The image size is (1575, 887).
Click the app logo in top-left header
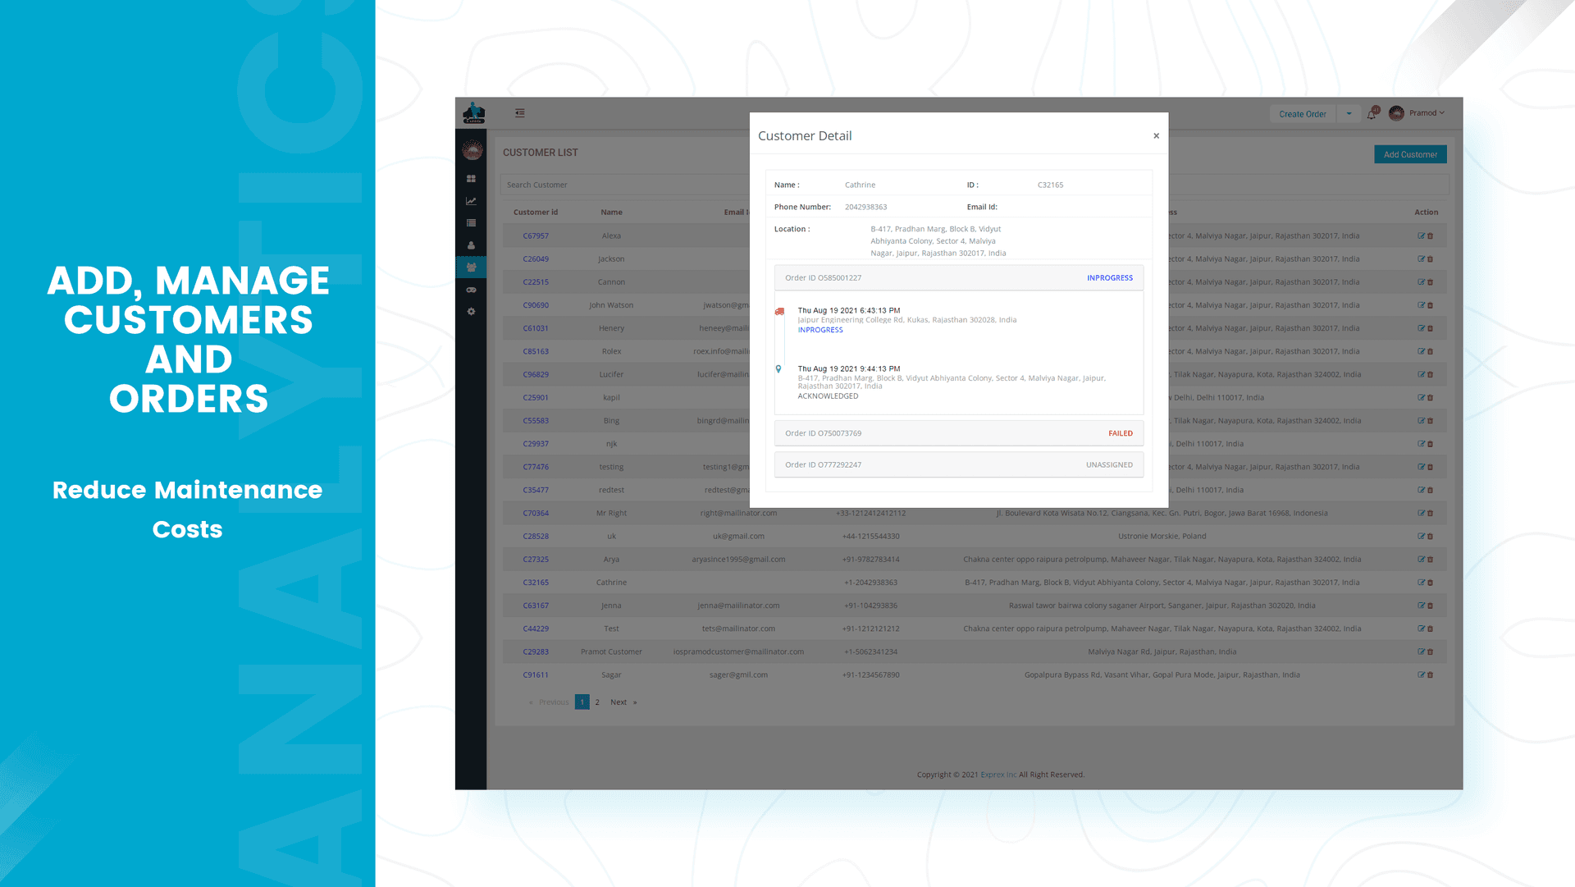tap(473, 113)
